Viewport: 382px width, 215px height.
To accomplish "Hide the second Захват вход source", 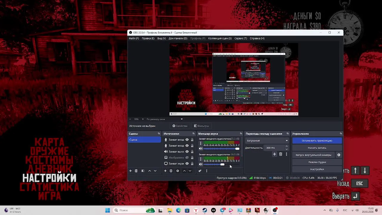I will tap(187, 146).
